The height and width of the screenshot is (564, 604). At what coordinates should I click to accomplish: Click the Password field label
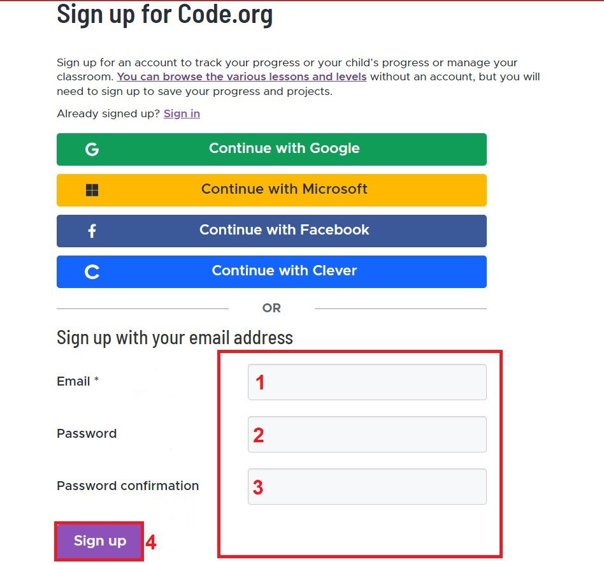87,433
